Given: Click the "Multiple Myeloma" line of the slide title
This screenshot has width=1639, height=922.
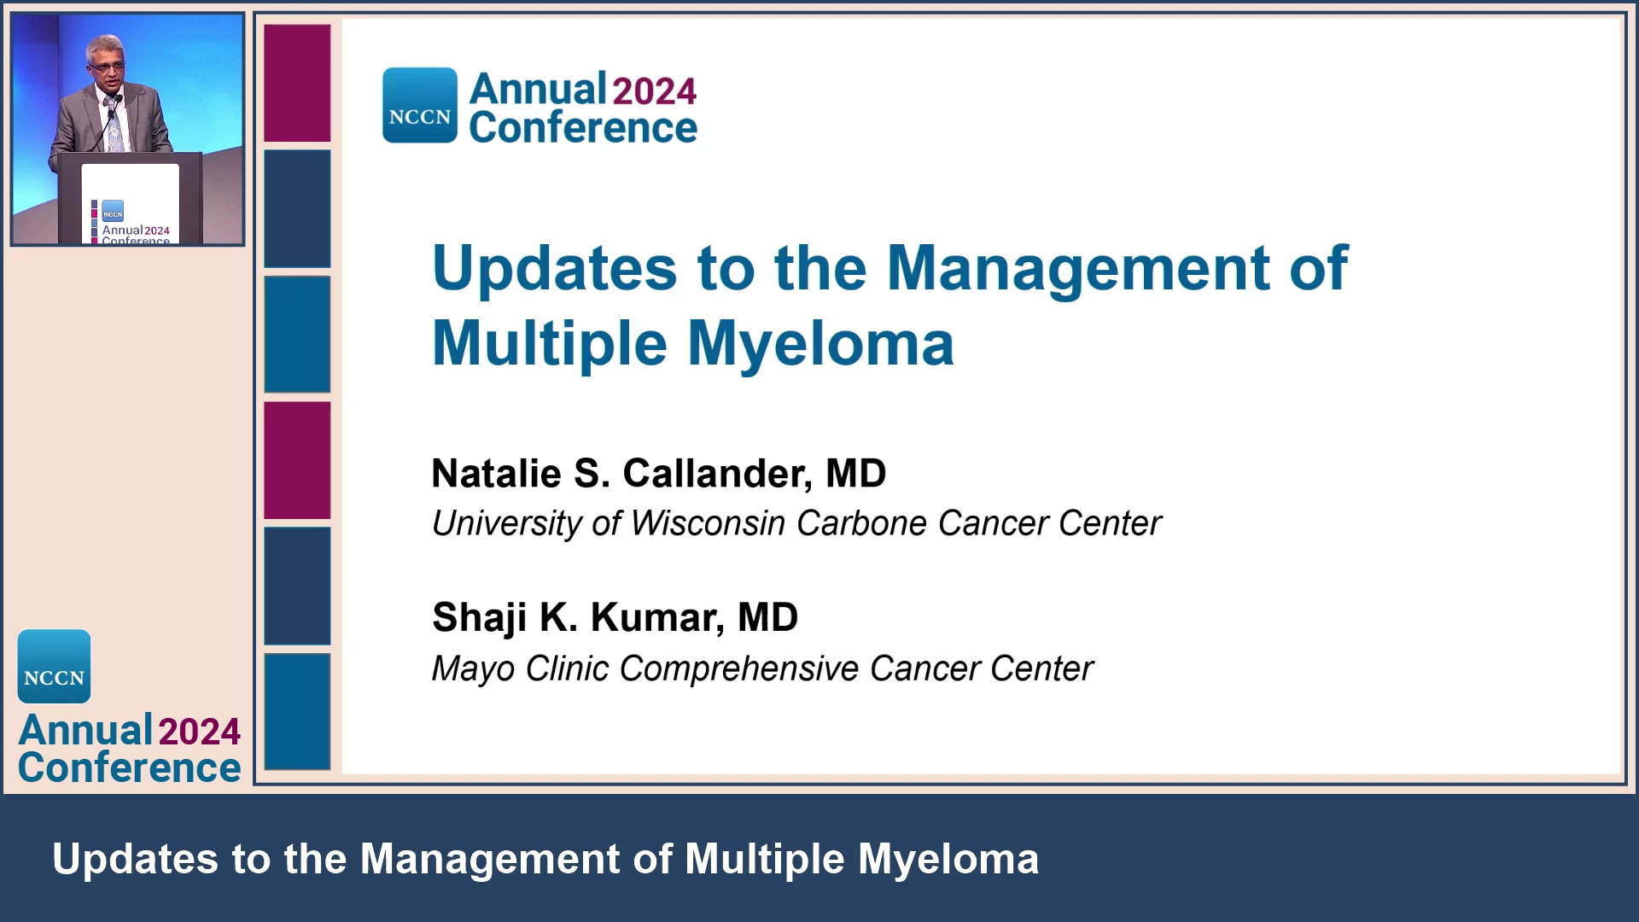Looking at the screenshot, I should click(692, 343).
